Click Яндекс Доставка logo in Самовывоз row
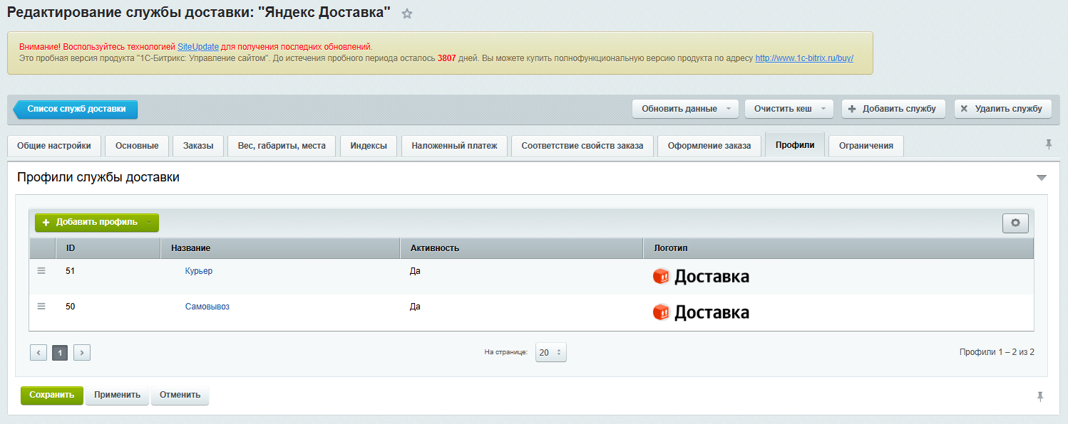1068x424 pixels. coord(701,312)
